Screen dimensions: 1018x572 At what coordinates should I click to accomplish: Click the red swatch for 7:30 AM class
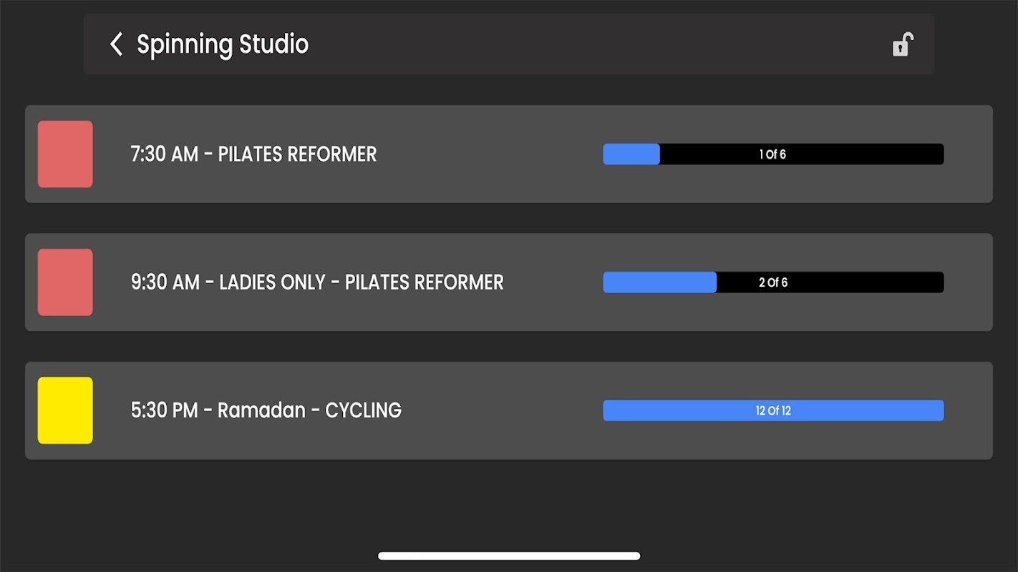pyautogui.click(x=65, y=154)
